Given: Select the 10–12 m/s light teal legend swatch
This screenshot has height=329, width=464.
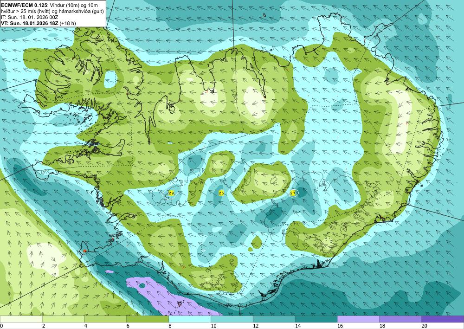Looking at the screenshot, I should pos(232,319).
